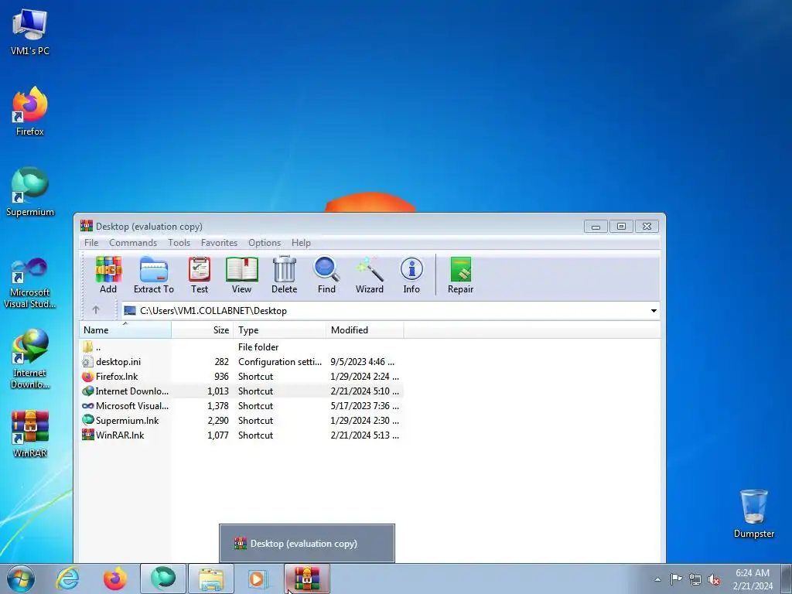
Task: Select the WinRAR desktop shortcut
Action: click(30, 434)
